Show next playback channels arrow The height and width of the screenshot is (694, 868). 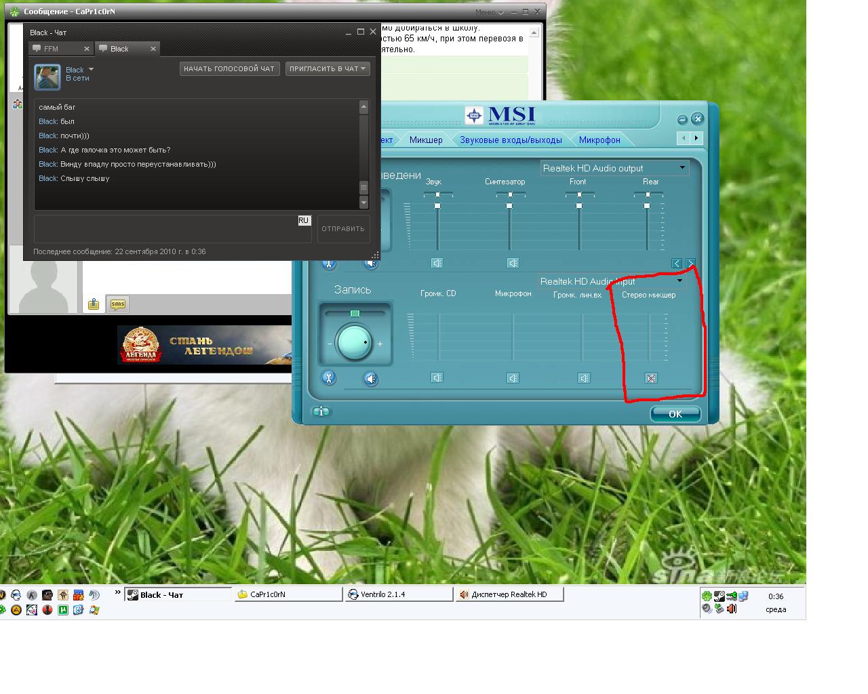690,263
